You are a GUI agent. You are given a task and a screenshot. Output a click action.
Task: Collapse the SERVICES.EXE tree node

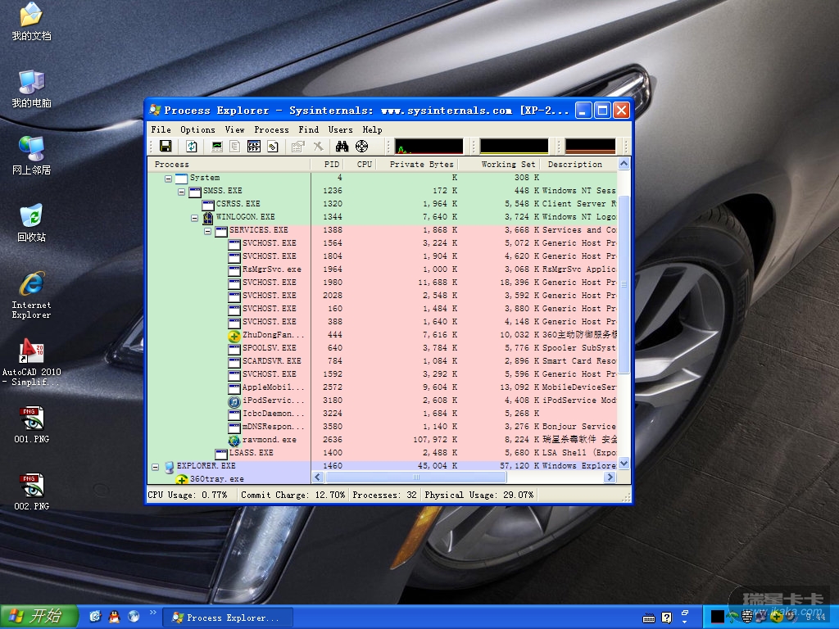pos(208,231)
